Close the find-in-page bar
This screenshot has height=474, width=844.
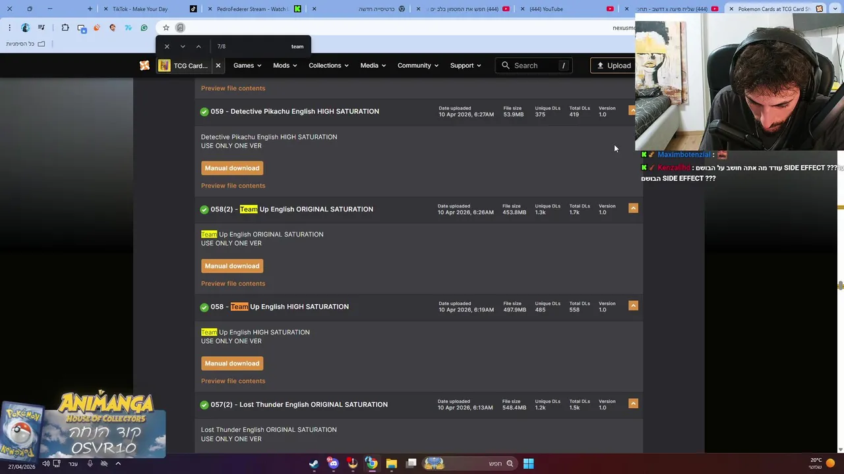point(167,47)
